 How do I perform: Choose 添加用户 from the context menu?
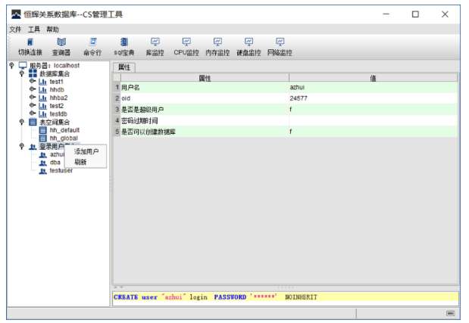pos(86,152)
